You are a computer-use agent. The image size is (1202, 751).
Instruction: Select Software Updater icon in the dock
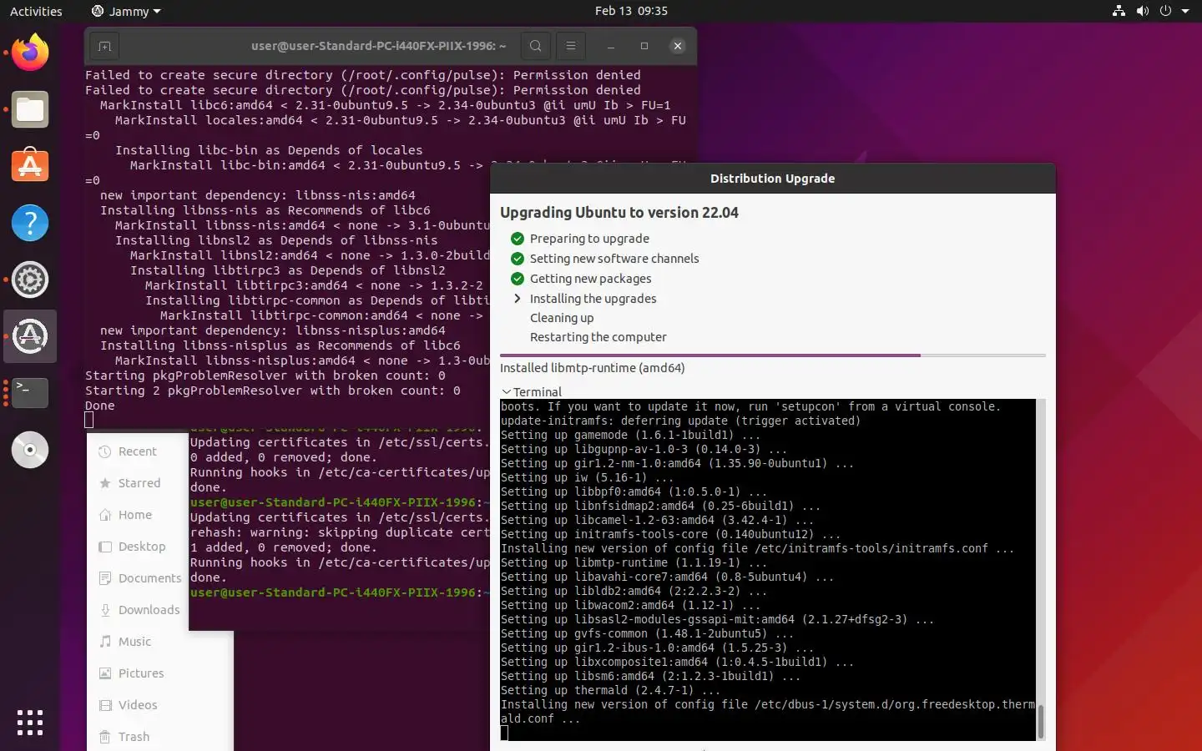(30, 336)
